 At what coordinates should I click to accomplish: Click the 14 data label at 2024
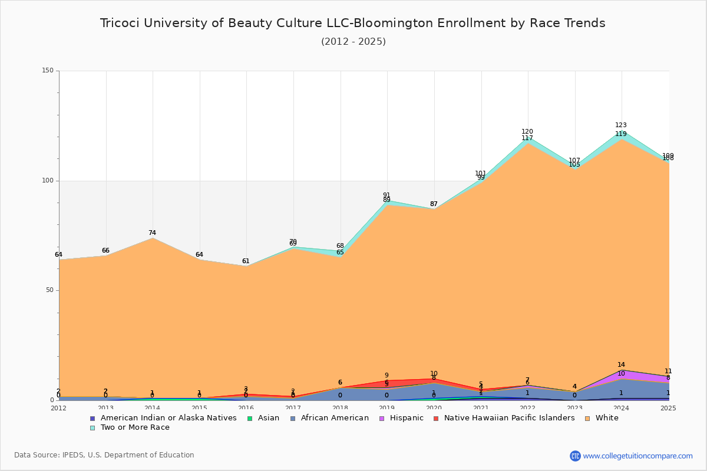tap(621, 365)
